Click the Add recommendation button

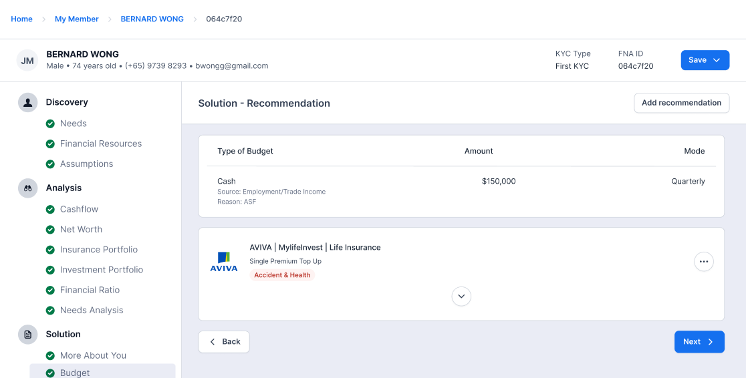(x=681, y=103)
